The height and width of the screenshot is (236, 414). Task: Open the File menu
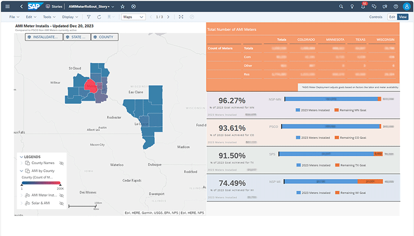[13, 17]
